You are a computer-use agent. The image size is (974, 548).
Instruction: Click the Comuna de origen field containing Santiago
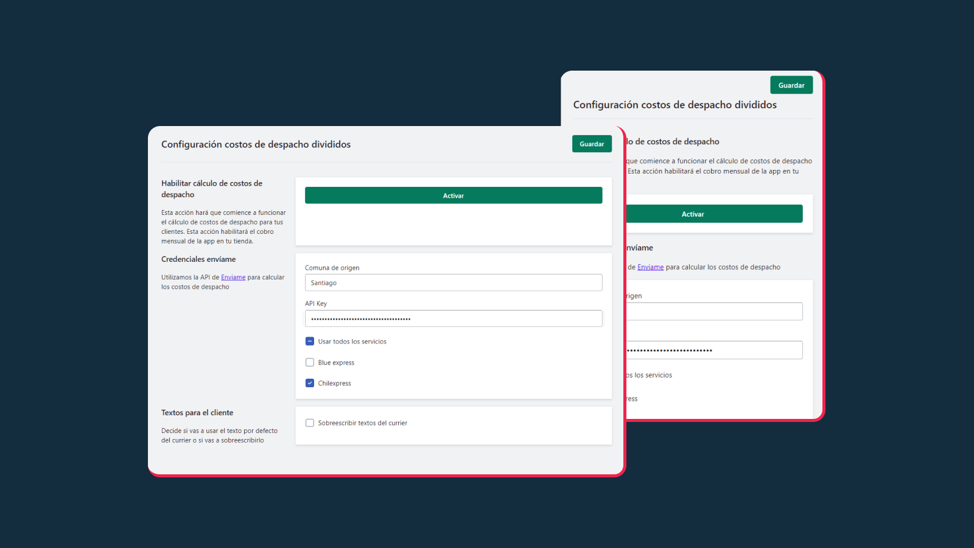point(453,283)
